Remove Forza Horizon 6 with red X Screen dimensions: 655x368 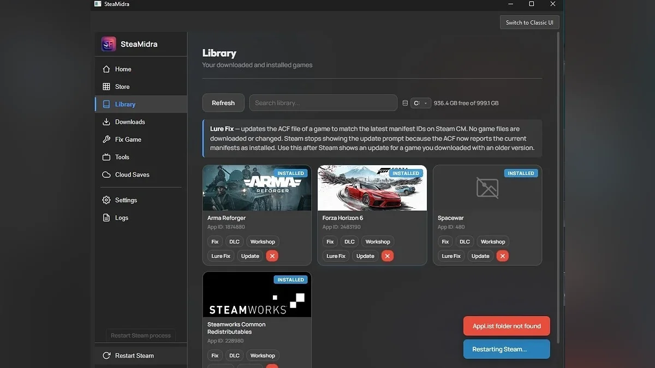click(388, 256)
